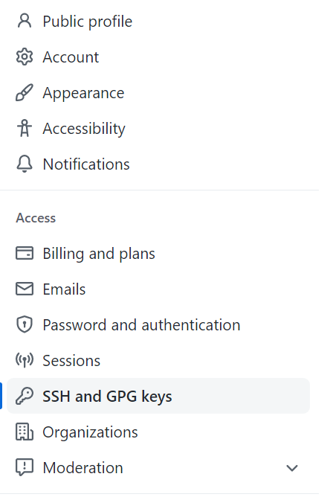Viewport: 330px width, 497px height.
Task: Select the SSH and GPG keys item
Action: click(x=158, y=396)
